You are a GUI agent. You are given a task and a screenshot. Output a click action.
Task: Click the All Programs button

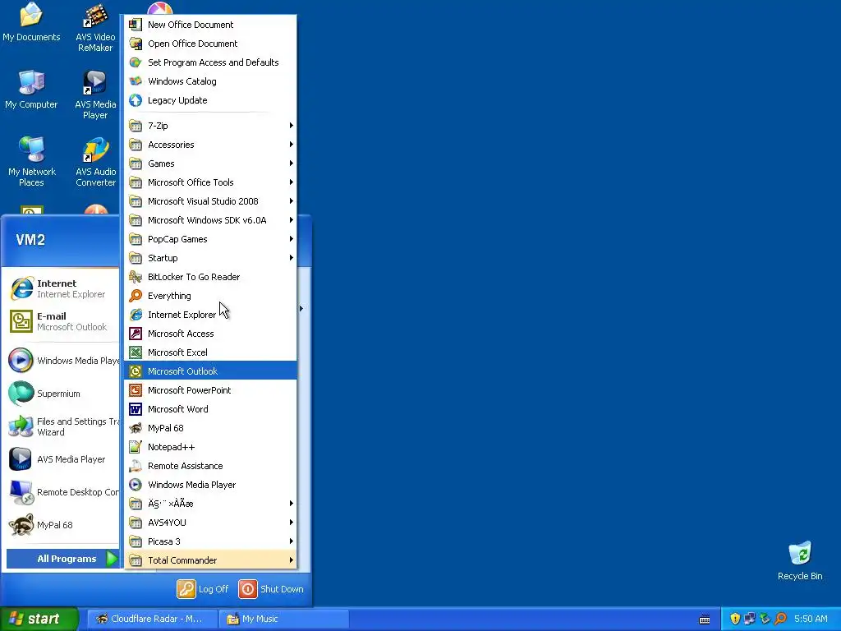pyautogui.click(x=62, y=559)
